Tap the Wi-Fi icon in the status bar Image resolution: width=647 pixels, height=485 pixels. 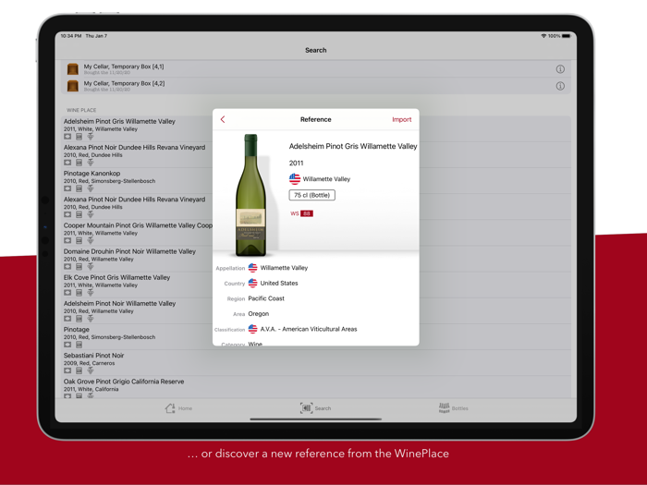click(543, 36)
